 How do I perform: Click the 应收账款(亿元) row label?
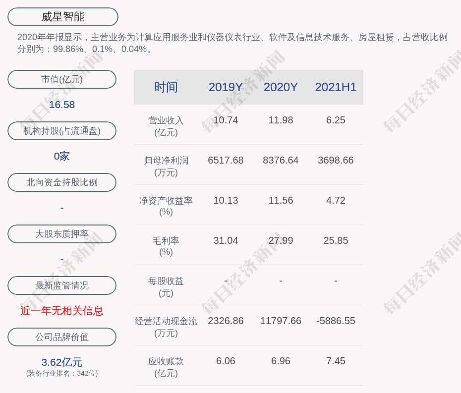pyautogui.click(x=166, y=367)
